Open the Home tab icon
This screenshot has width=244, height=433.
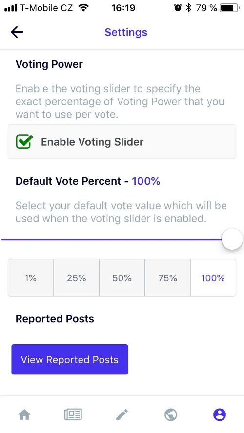click(24, 414)
